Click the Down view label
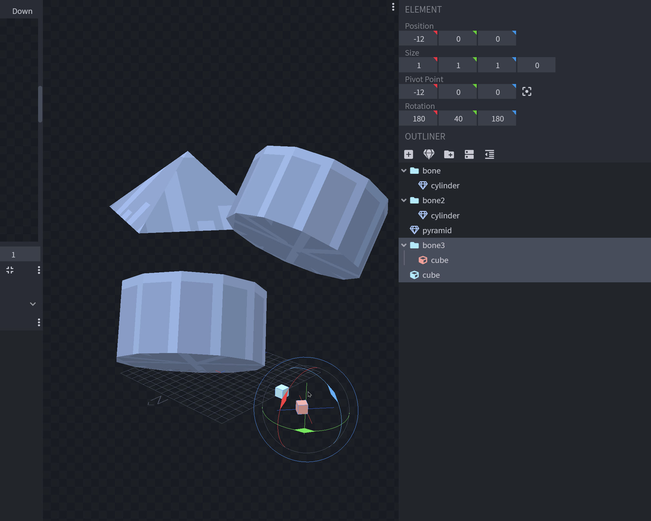This screenshot has width=651, height=521. click(x=22, y=11)
